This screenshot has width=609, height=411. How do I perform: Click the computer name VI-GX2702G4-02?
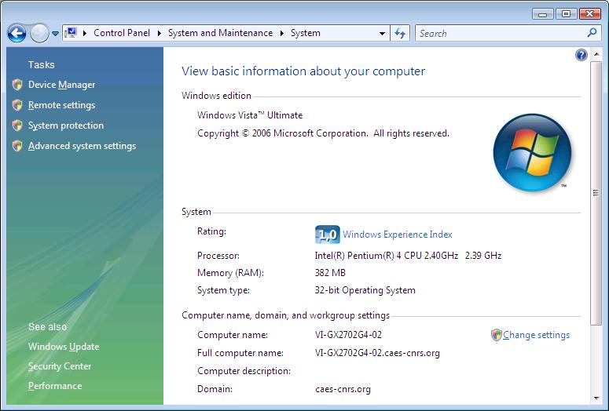(x=348, y=335)
